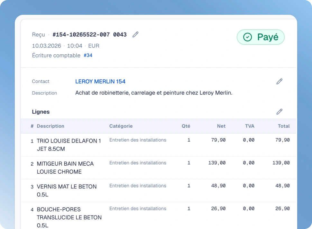Click the TVA column header
This screenshot has width=312, height=229.
pos(250,126)
